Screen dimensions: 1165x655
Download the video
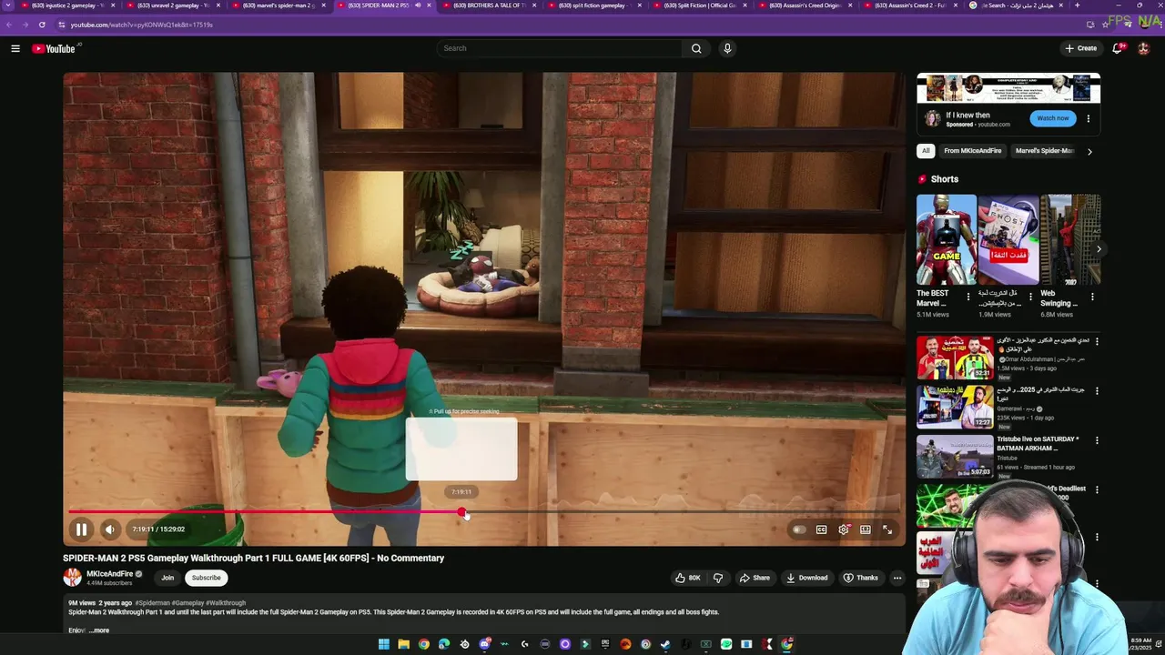pyautogui.click(x=807, y=578)
